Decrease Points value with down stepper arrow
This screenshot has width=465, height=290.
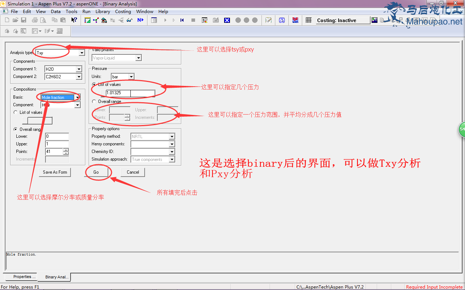(66, 153)
